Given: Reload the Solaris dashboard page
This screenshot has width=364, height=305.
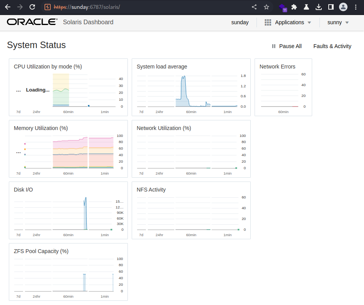Looking at the screenshot, I should click(x=32, y=7).
